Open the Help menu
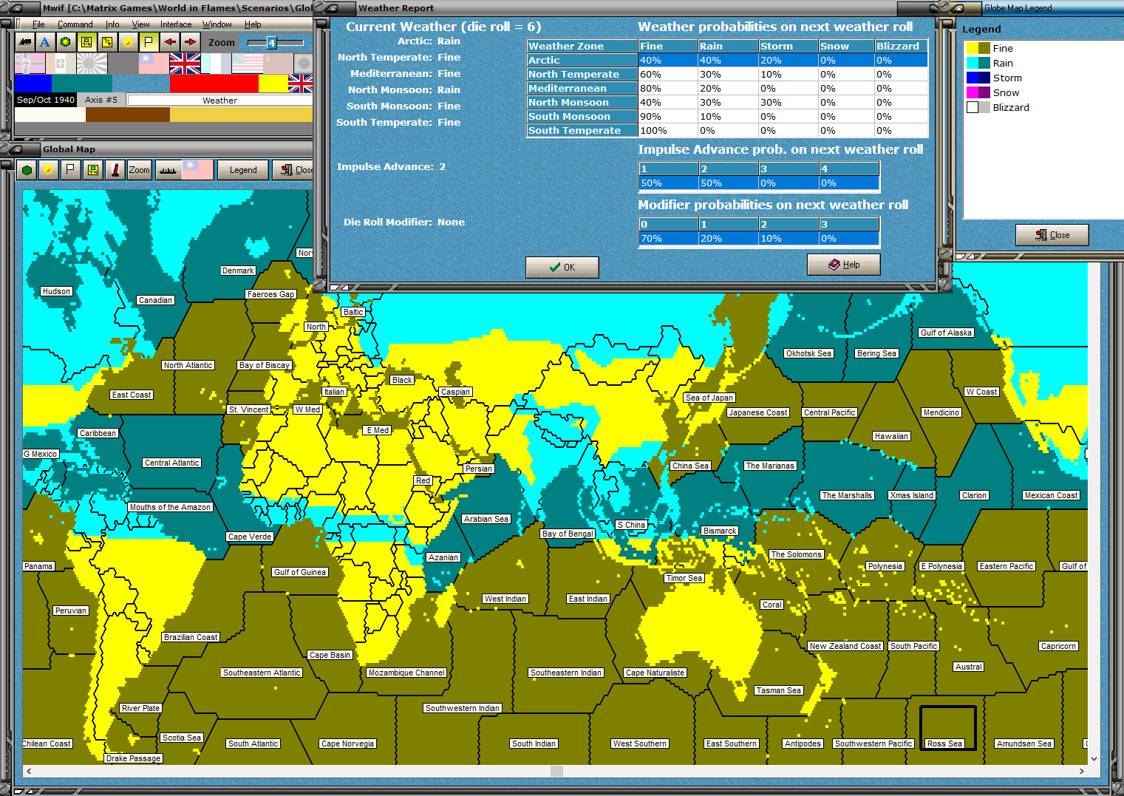 point(253,24)
